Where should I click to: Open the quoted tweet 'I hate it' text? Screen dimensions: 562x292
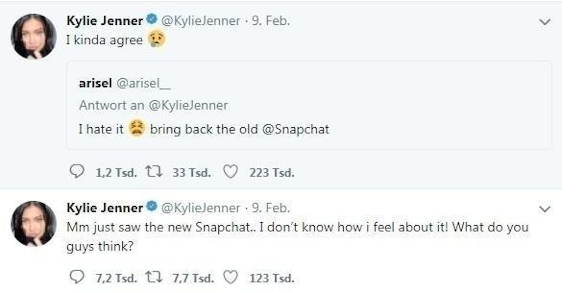[101, 130]
